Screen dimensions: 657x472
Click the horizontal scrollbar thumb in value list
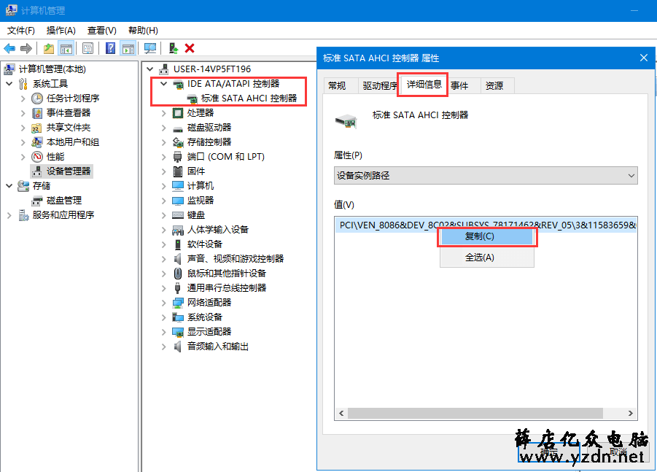tap(475, 414)
